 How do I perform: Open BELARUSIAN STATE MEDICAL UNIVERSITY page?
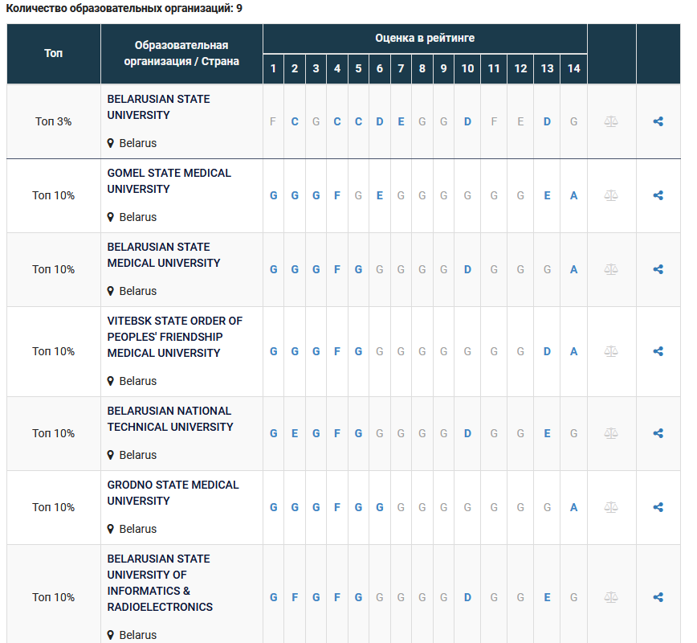point(164,255)
